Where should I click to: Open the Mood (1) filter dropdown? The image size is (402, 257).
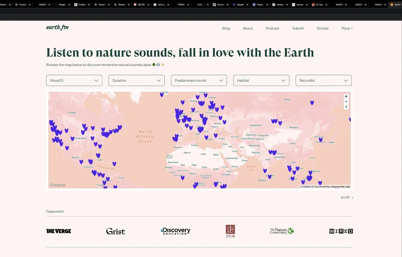point(74,80)
